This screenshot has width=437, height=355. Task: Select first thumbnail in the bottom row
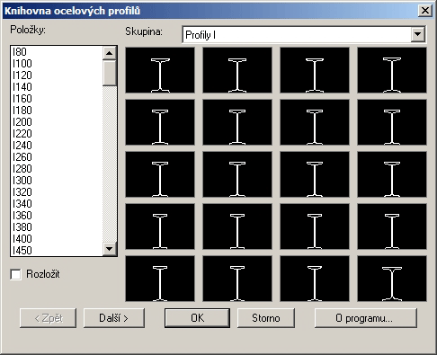[160, 279]
